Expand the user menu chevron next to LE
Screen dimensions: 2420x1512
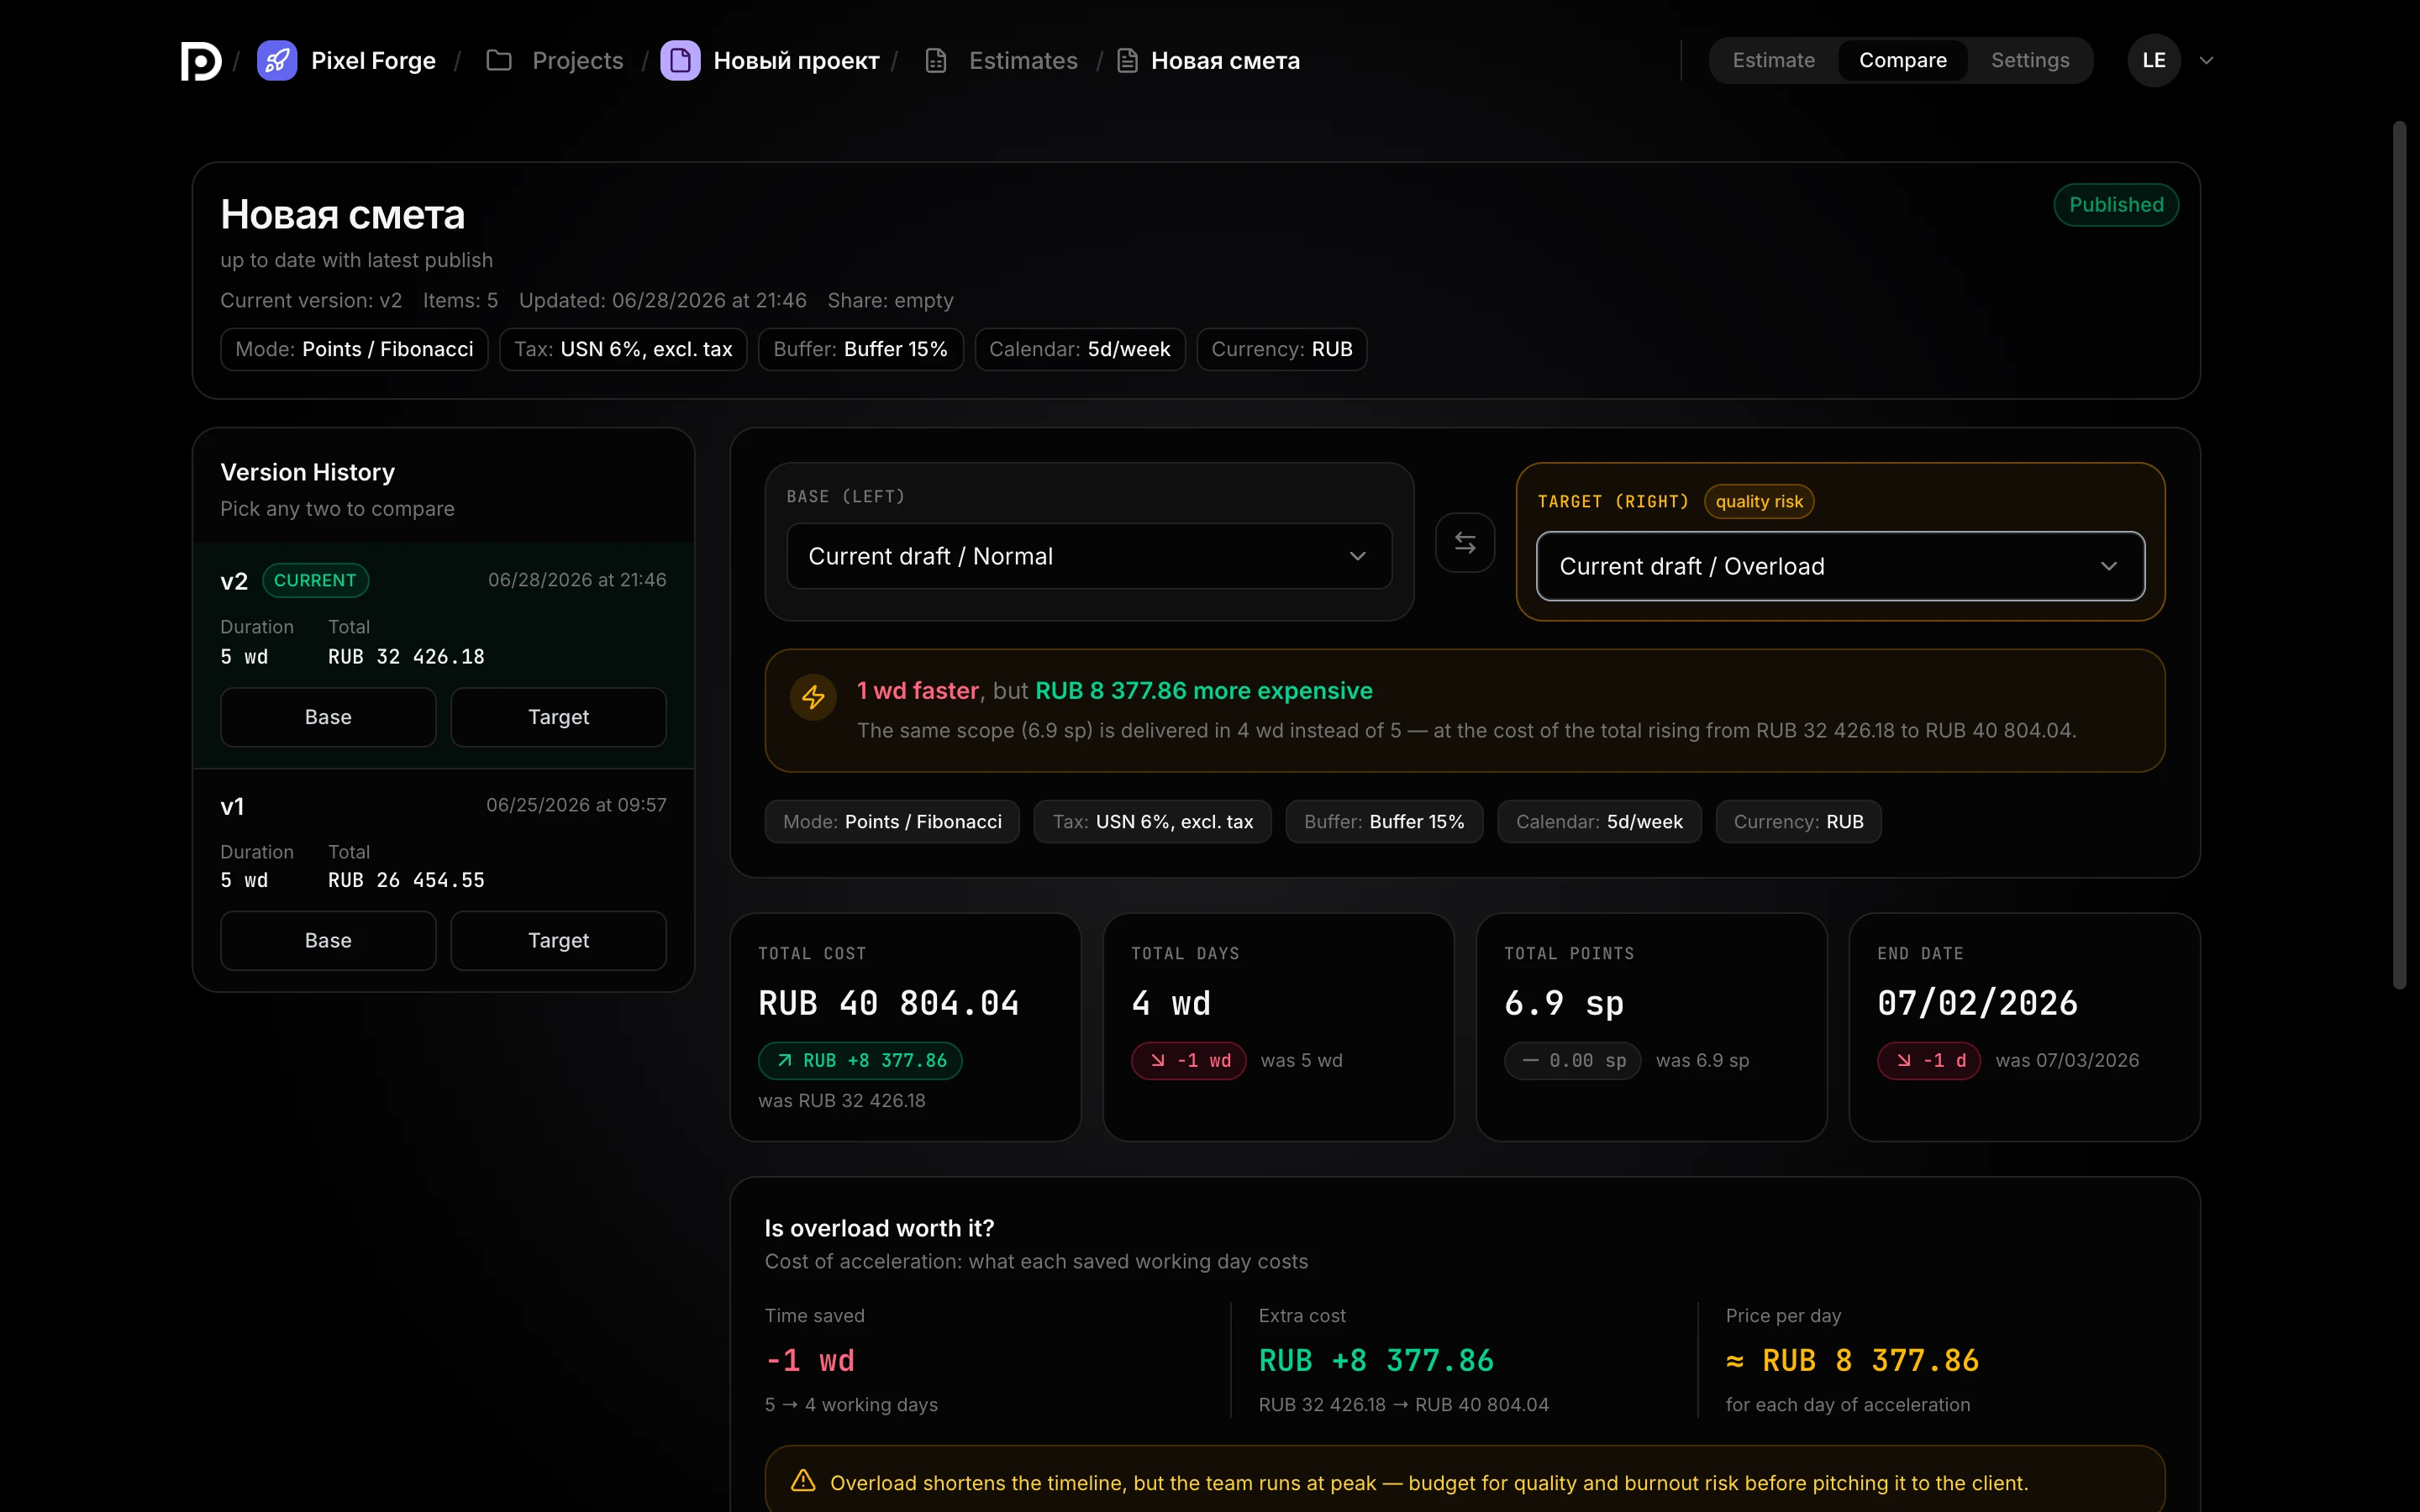[2207, 61]
